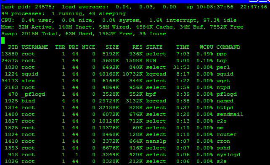
Task: Click the clock time 22:47:46
Action: coord(254,7)
